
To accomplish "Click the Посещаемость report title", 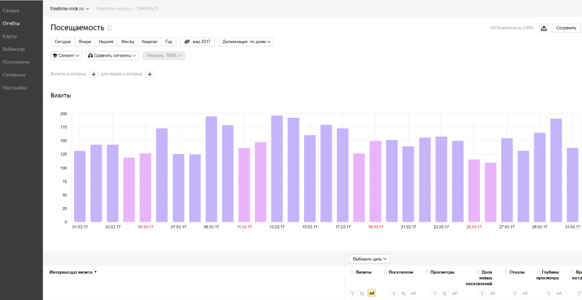I will (x=77, y=28).
